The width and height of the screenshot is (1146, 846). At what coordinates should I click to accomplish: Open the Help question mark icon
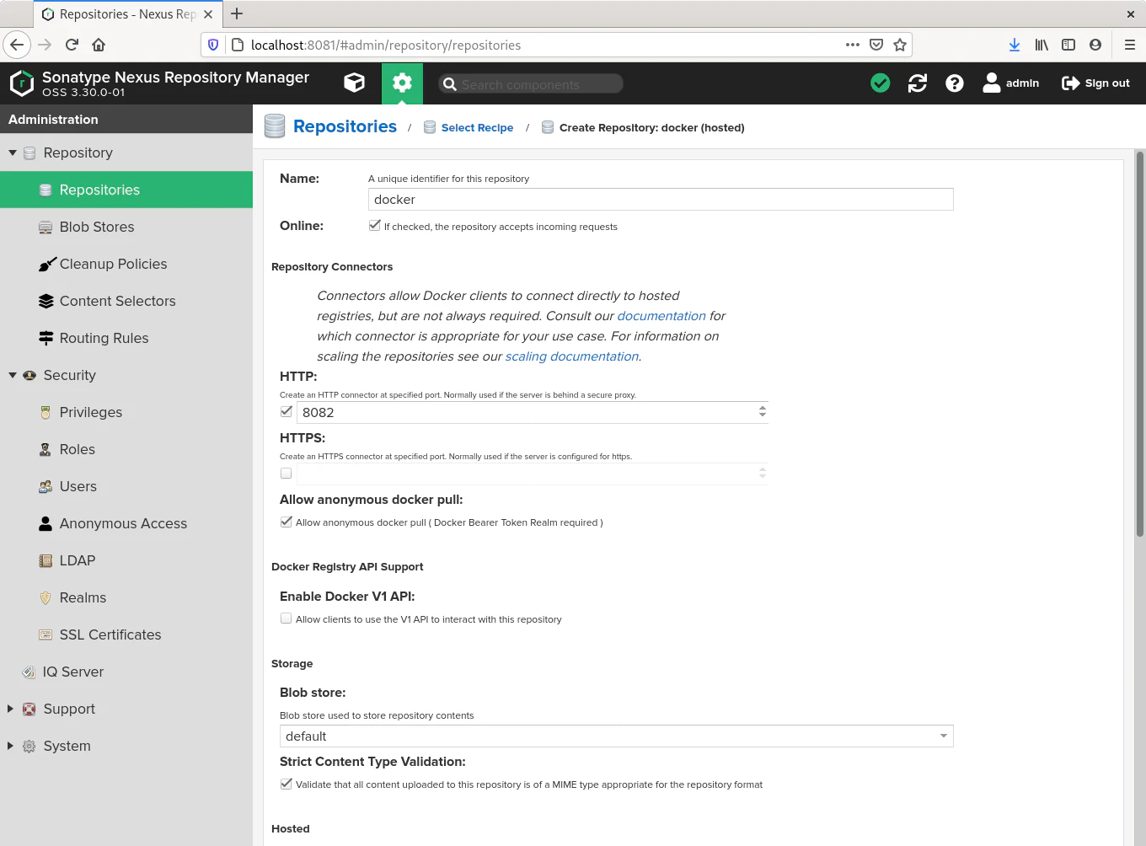(954, 83)
